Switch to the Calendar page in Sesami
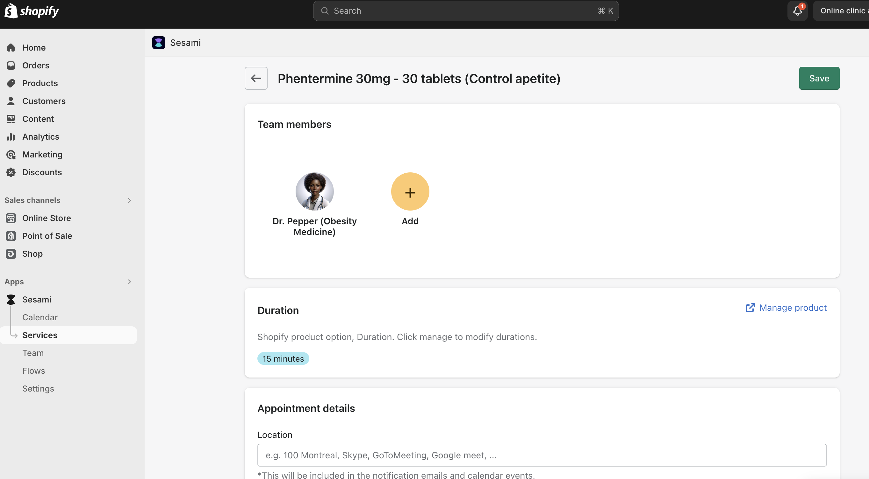 (40, 317)
